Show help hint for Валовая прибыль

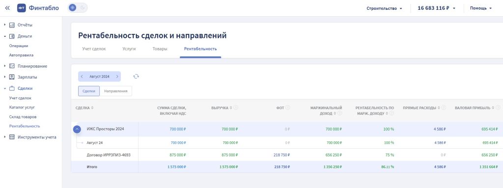(x=498, y=108)
